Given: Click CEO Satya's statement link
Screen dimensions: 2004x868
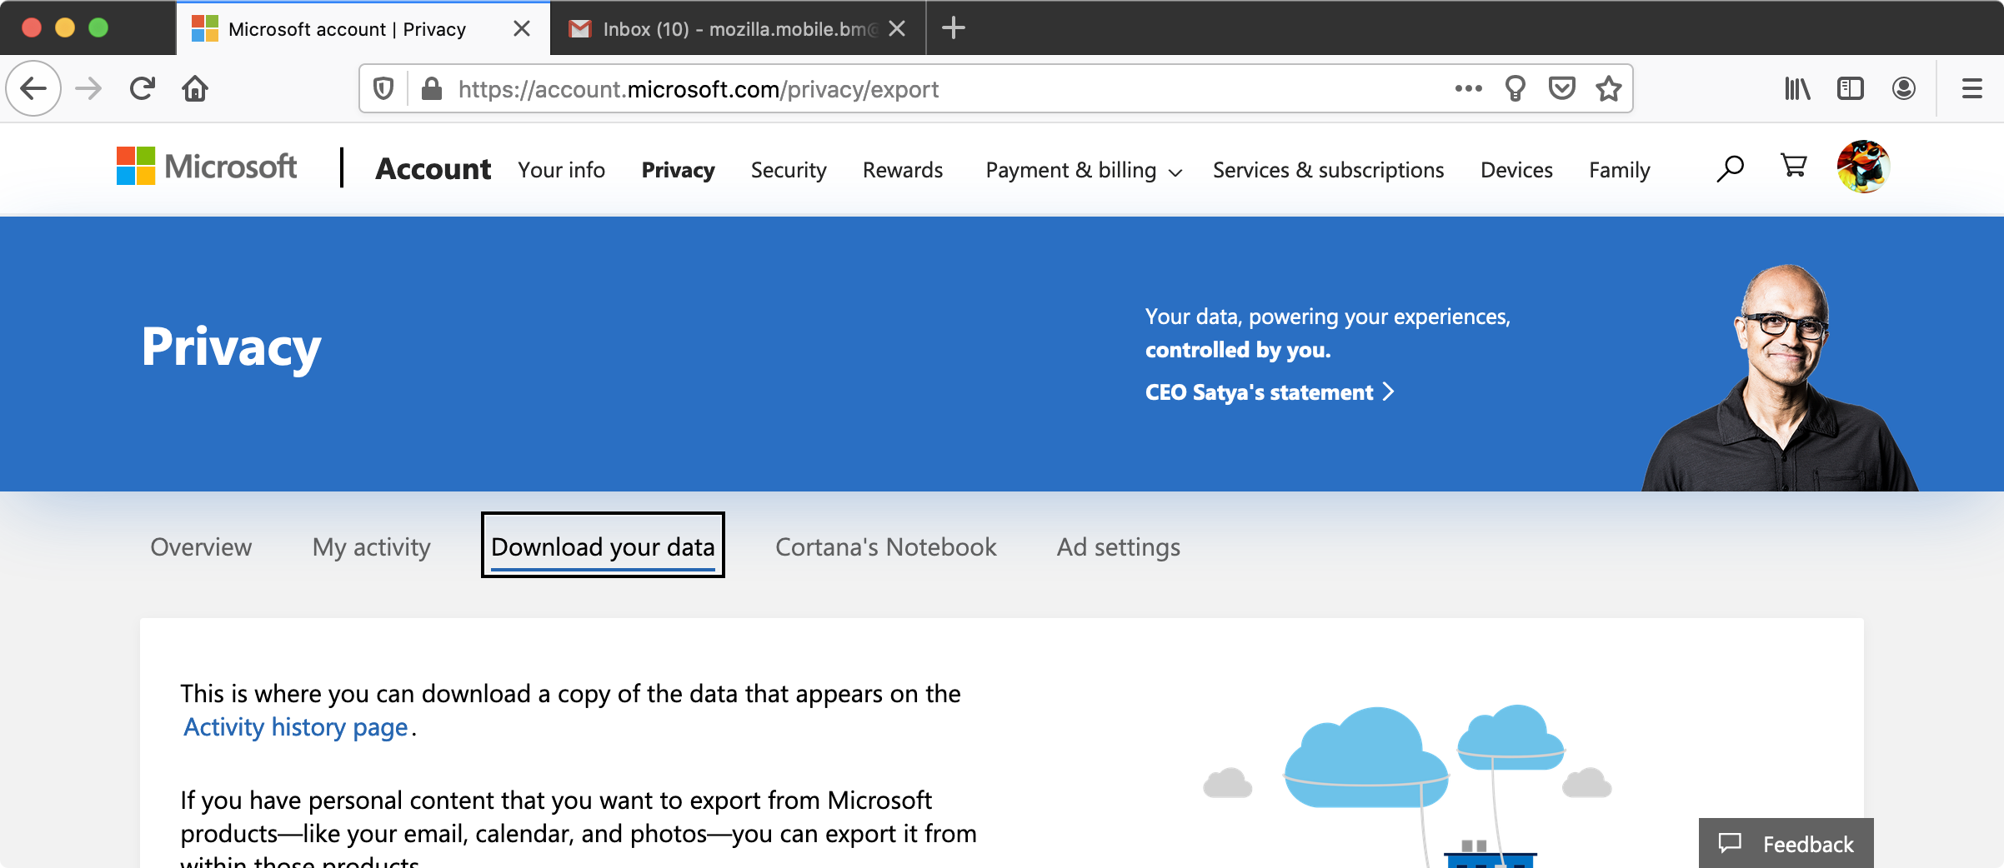Looking at the screenshot, I should 1257,392.
